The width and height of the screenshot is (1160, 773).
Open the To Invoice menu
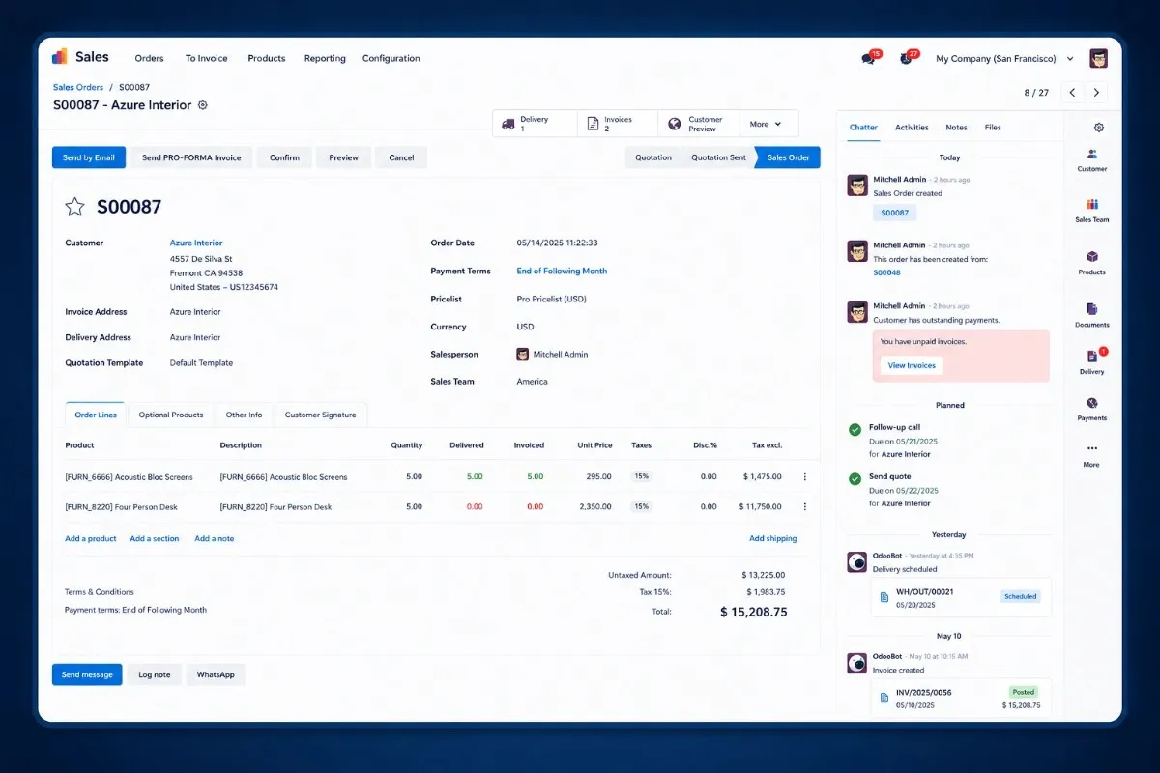click(x=207, y=58)
